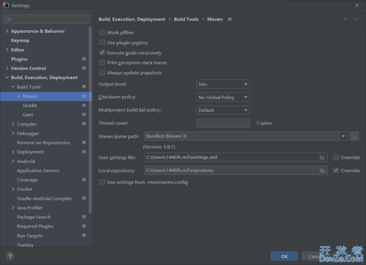Click the project-level icon beside Remote Jar Repositories
This screenshot has width=366, height=265.
pyautogui.click(x=84, y=142)
